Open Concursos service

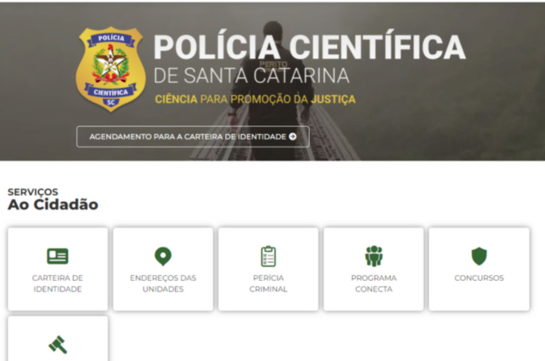pos(479,269)
